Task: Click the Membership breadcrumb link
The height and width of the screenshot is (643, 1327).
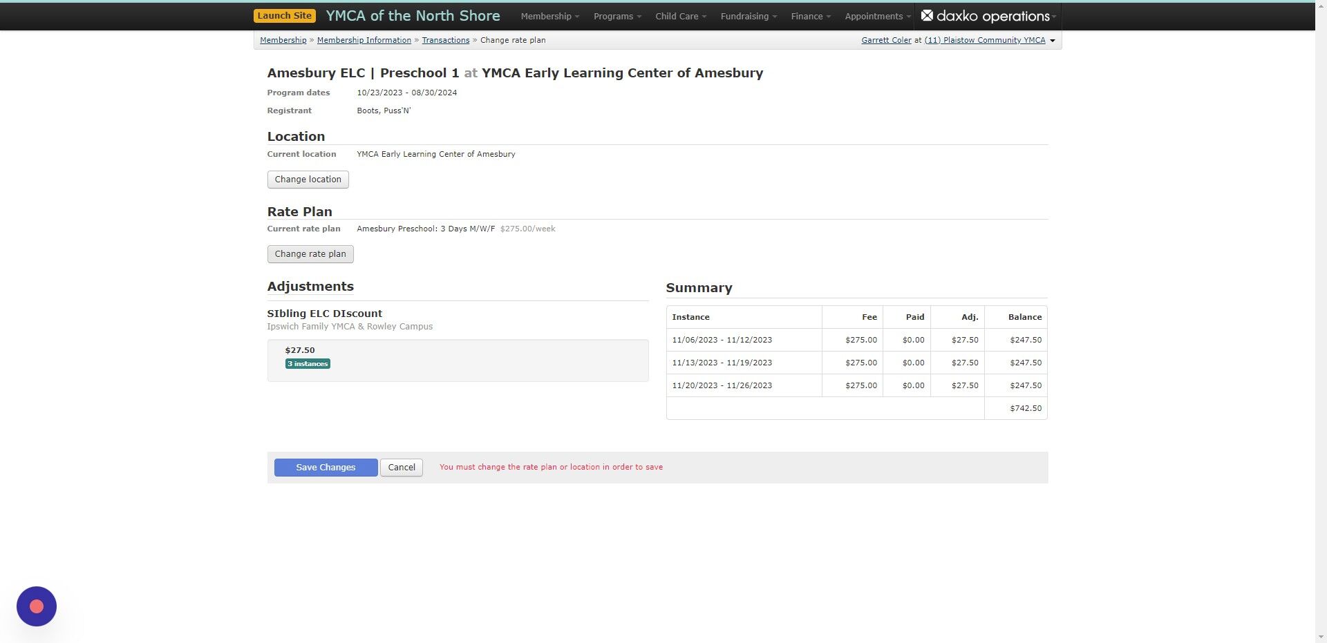Action: coord(283,40)
